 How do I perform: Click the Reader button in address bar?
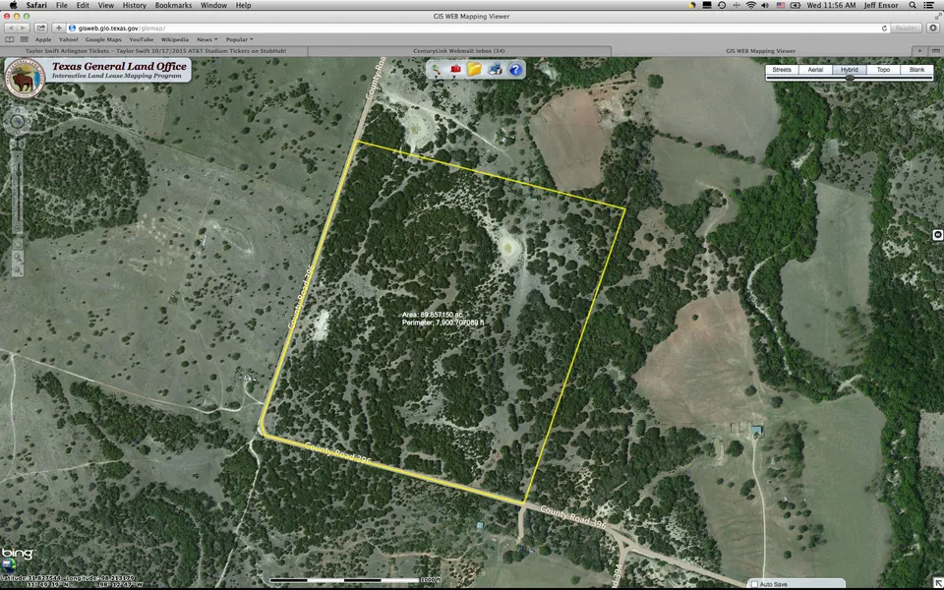pos(906,28)
